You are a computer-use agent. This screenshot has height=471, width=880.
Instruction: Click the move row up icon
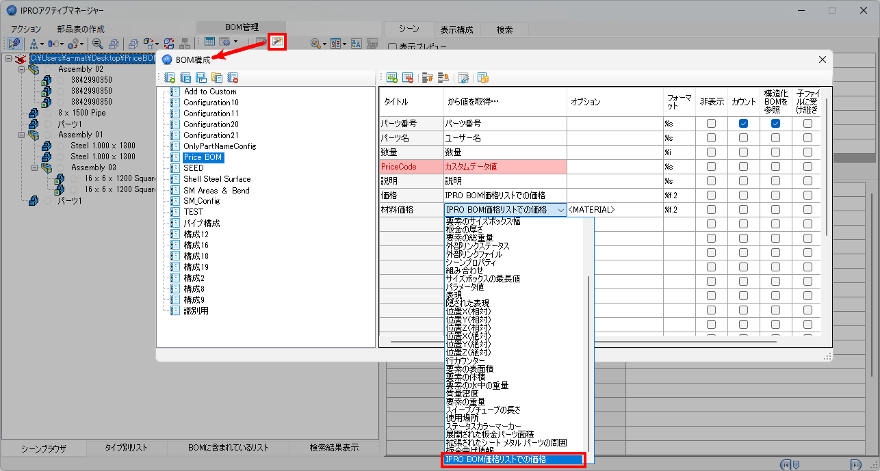[428, 77]
